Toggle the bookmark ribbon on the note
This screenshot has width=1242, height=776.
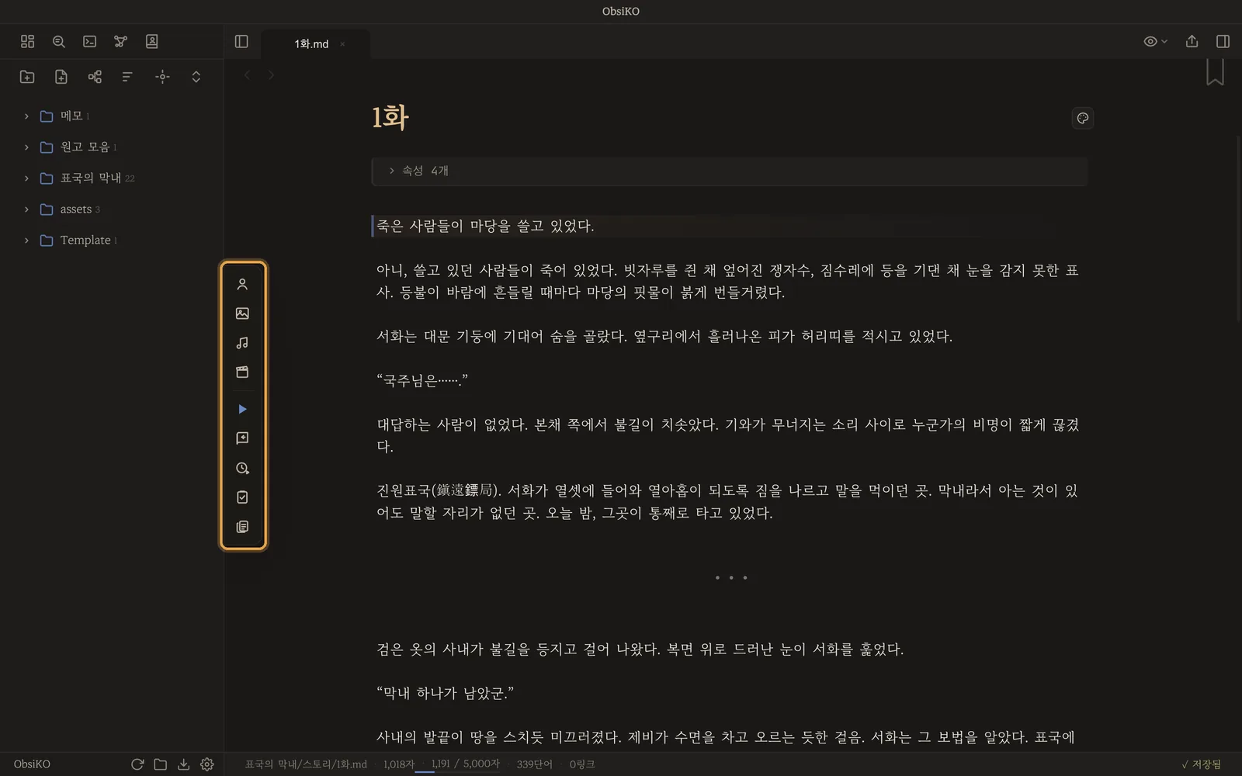(x=1215, y=71)
